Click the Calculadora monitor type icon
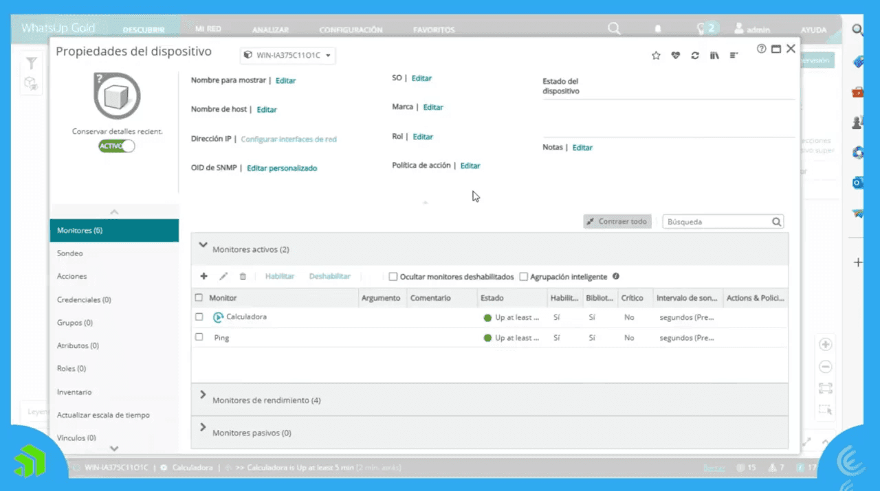This screenshot has width=880, height=491. click(219, 317)
